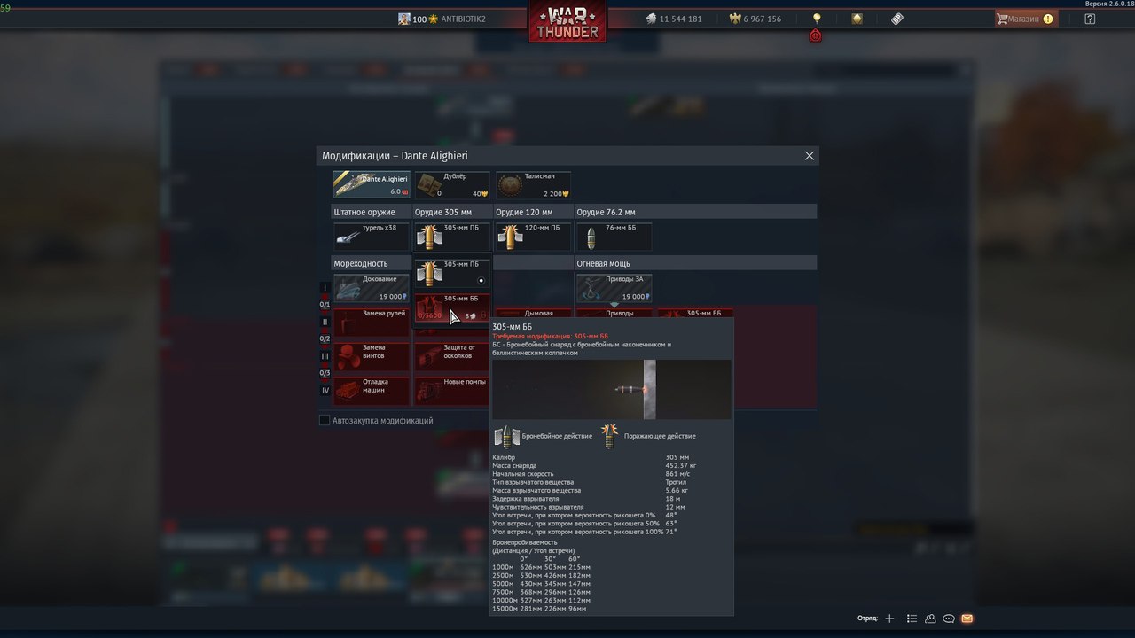Select the Докование modification
The image size is (1135, 638).
372,288
